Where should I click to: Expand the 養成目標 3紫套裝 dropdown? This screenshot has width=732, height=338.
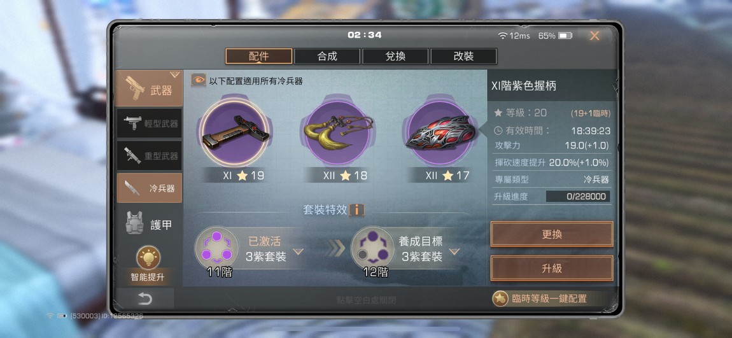coord(454,252)
